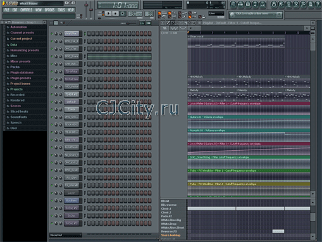The height and width of the screenshot is (242, 322).
Task: Toggle last step of 3xOsc #3 channel
Action: click(x=150, y=223)
